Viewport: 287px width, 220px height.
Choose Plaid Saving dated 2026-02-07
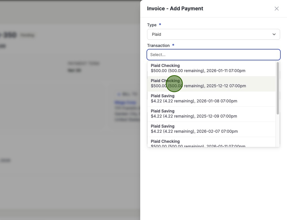click(x=211, y=129)
